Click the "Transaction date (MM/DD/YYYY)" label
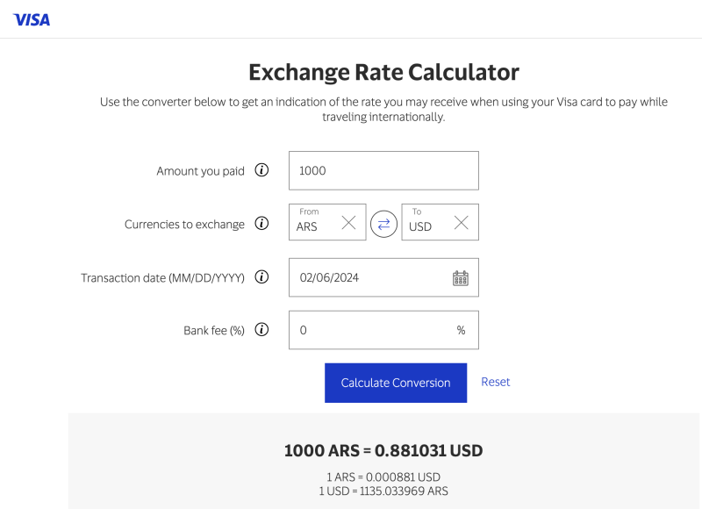The image size is (702, 509). point(162,277)
